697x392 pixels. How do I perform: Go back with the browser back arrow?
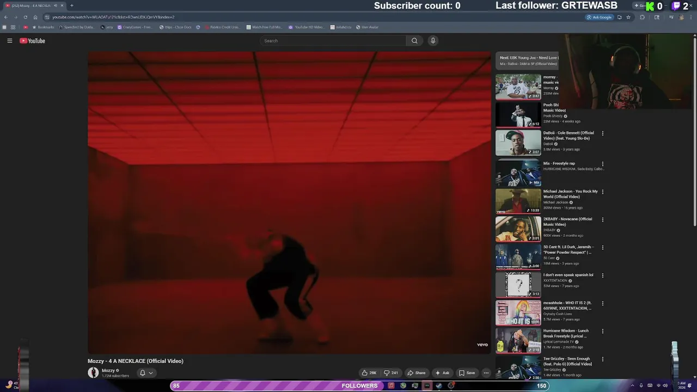click(x=5, y=17)
